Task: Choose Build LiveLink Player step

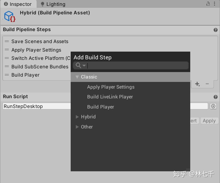Action: pos(110,97)
